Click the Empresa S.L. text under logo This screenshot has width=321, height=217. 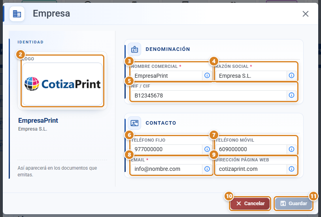[x=32, y=129]
